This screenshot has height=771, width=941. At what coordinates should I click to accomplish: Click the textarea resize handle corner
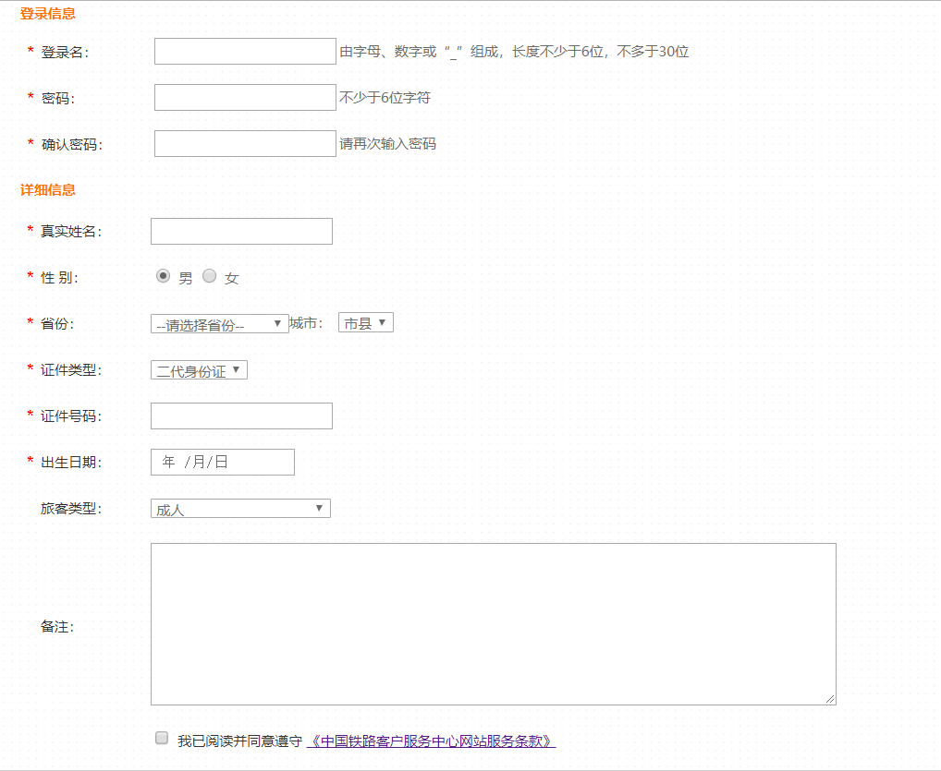pos(830,699)
